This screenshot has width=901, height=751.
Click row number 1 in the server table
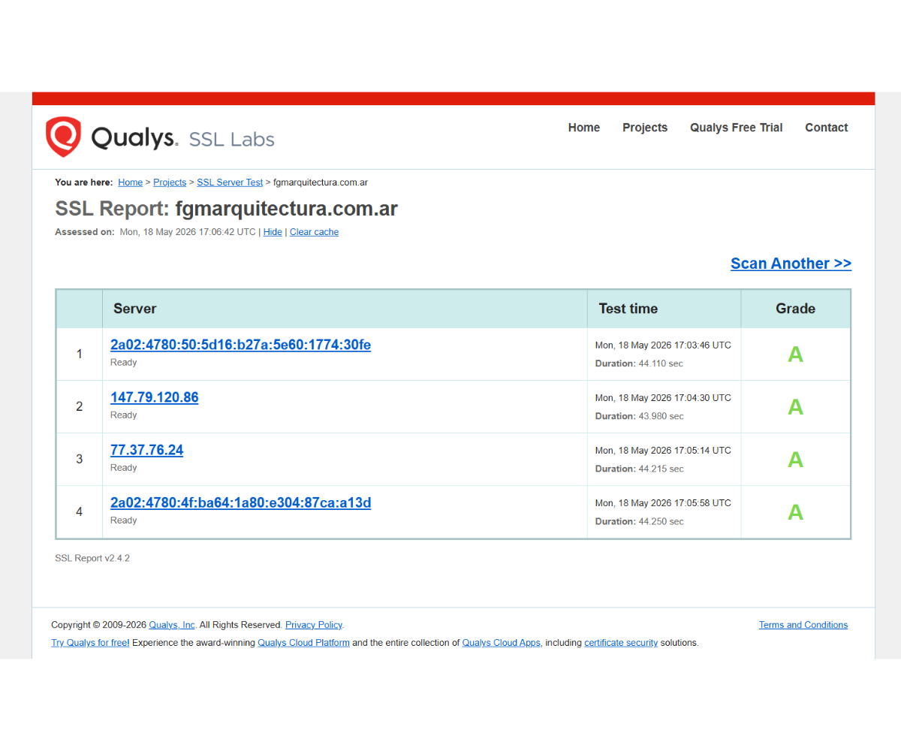coord(80,354)
